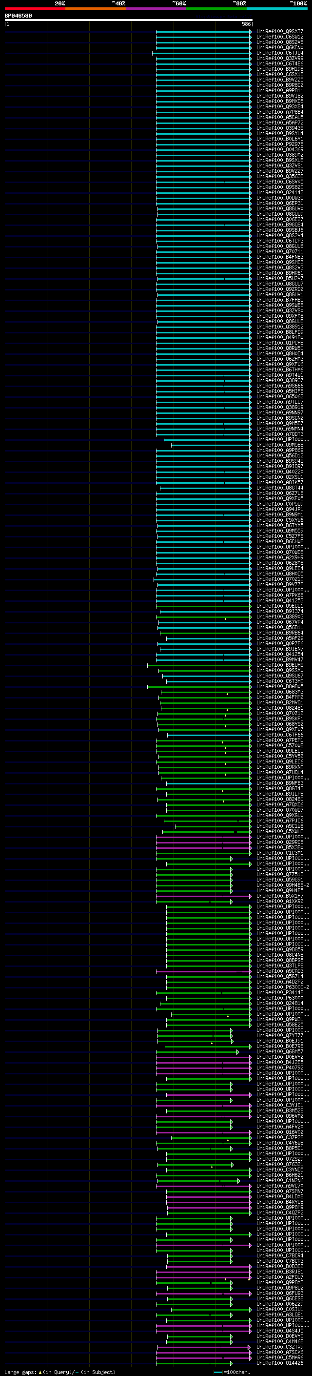Select label UniRef100_Q683A3
This screenshot has height=1376, width=312.
tap(280, 692)
